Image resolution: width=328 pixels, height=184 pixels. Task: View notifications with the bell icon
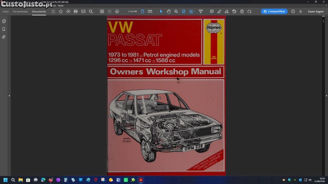pos(300,11)
